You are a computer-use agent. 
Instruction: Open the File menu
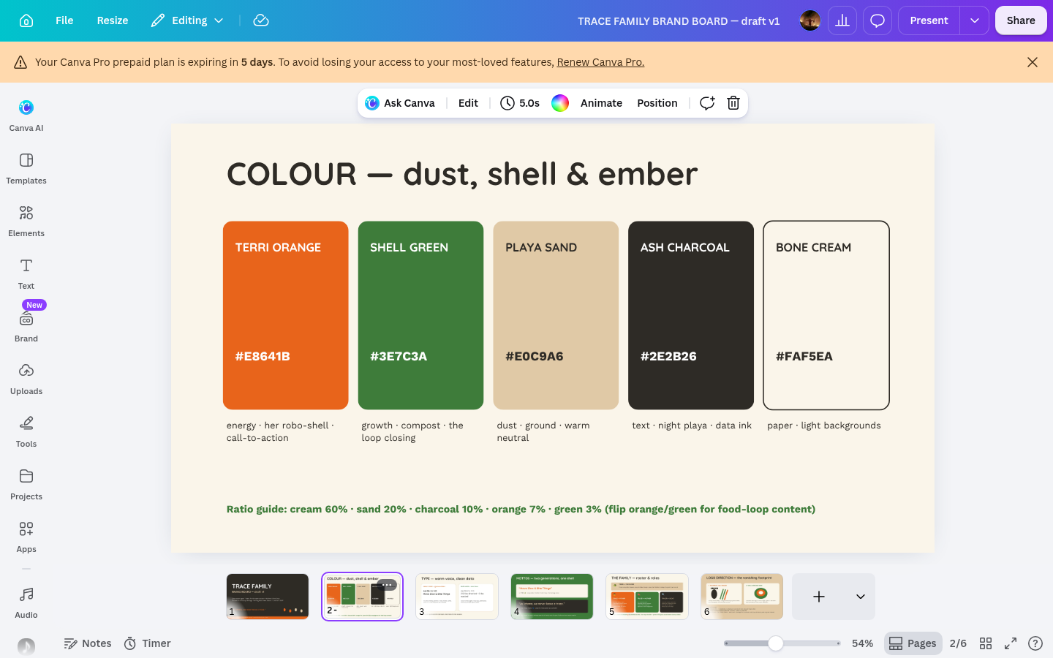(64, 20)
